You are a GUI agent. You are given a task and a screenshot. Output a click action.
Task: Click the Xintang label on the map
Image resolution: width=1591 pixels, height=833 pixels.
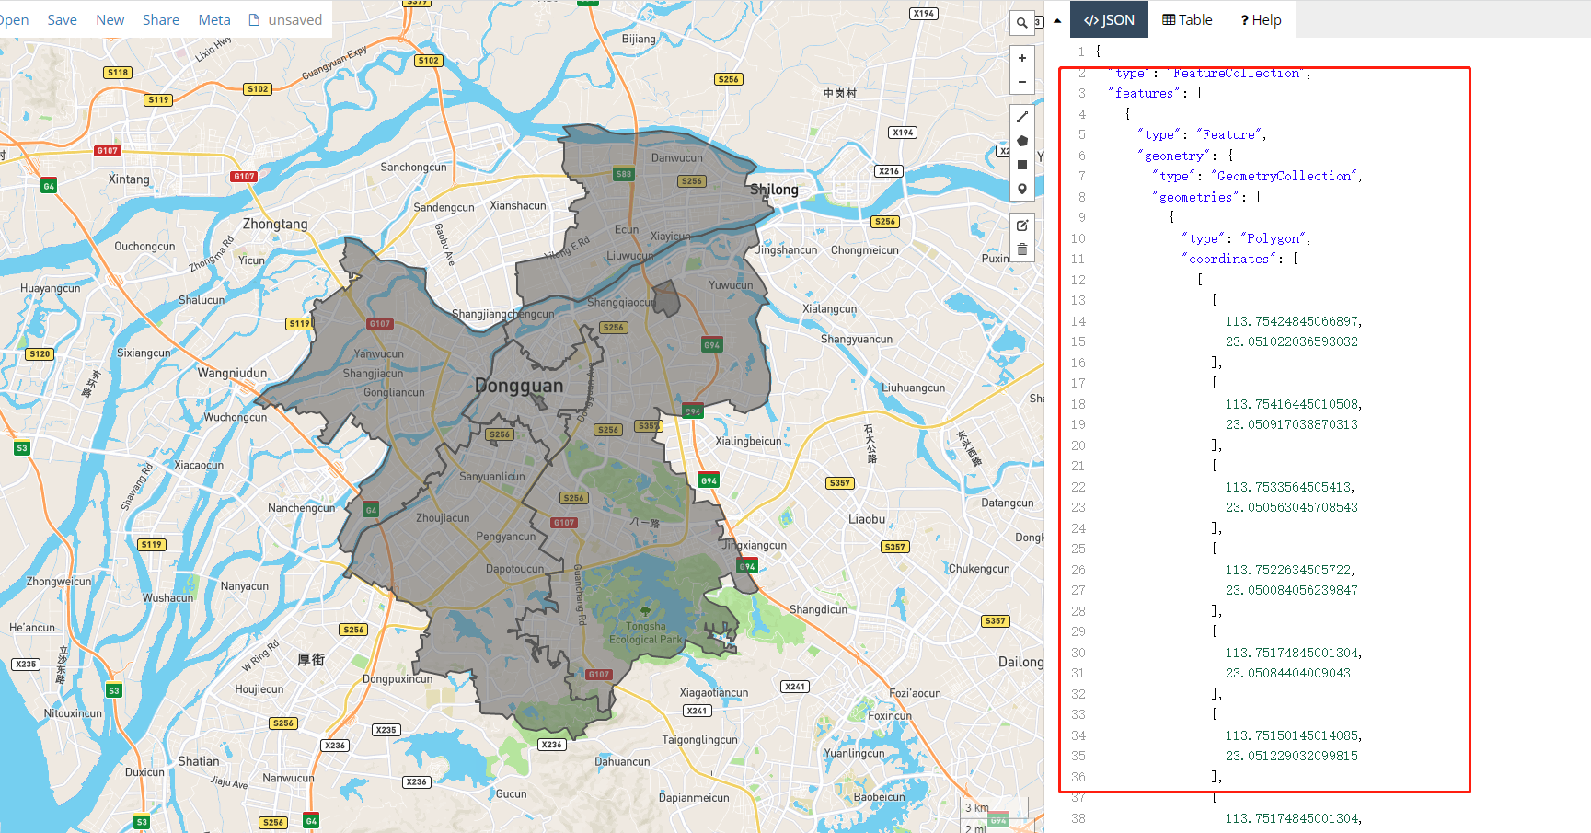129,179
